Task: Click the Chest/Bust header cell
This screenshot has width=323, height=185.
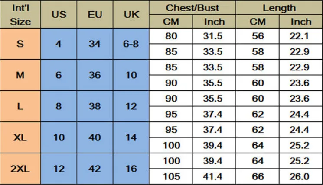Action: pos(192,8)
